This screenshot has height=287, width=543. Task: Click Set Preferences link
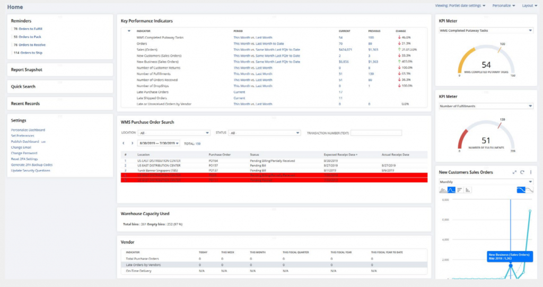22,136
